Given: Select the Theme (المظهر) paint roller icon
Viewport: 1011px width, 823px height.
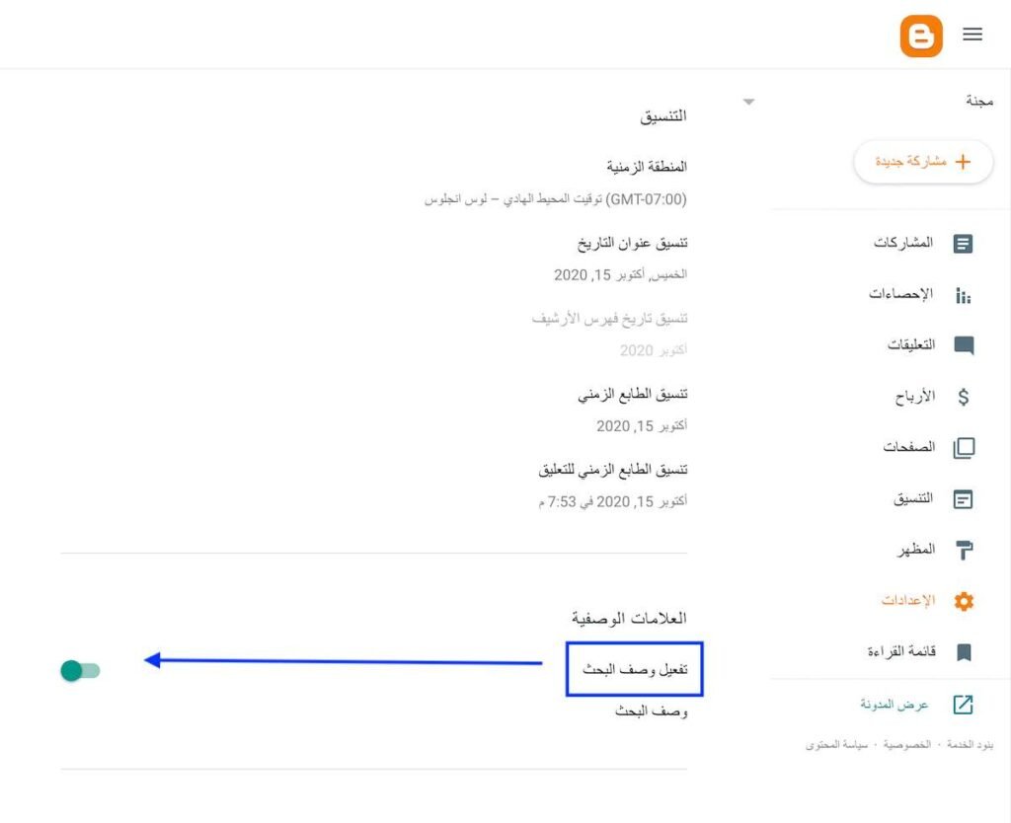Looking at the screenshot, I should 964,551.
